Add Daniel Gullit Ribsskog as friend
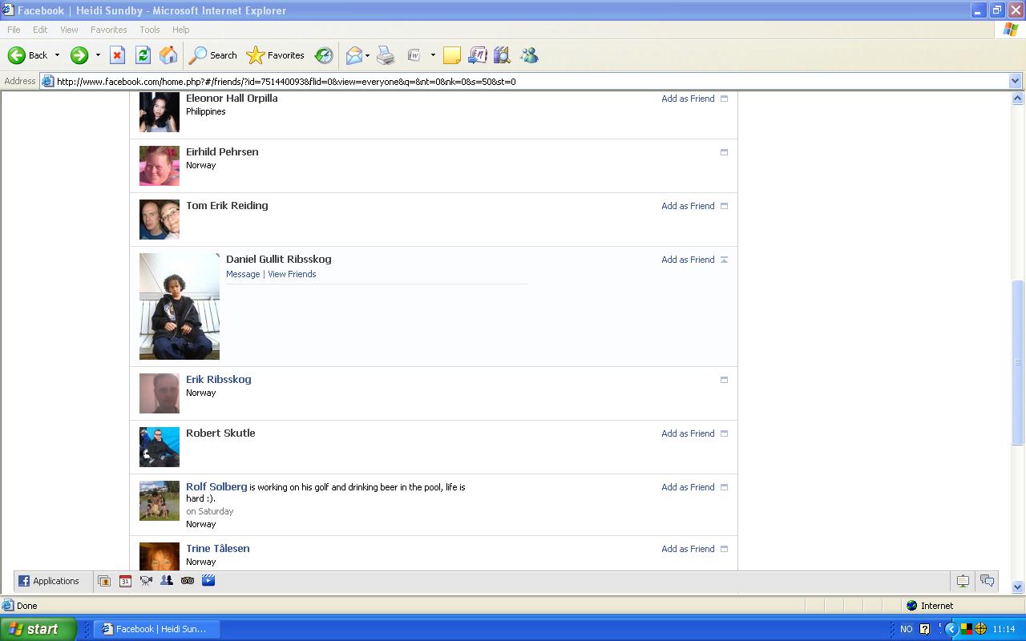The image size is (1026, 641). pyautogui.click(x=688, y=260)
